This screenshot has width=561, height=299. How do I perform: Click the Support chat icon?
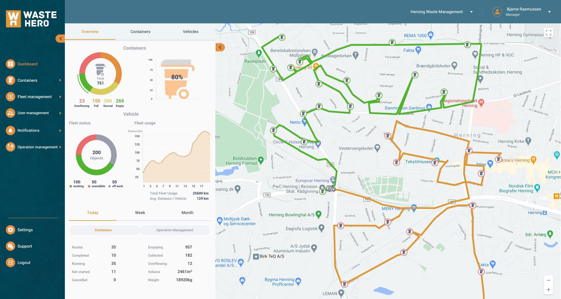point(11,246)
